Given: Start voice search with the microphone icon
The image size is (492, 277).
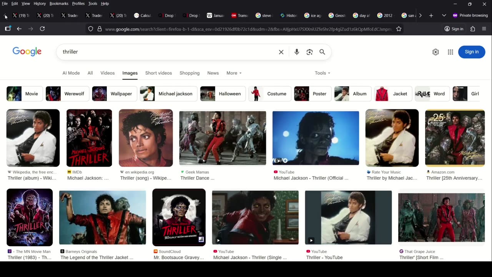Looking at the screenshot, I should (x=297, y=52).
